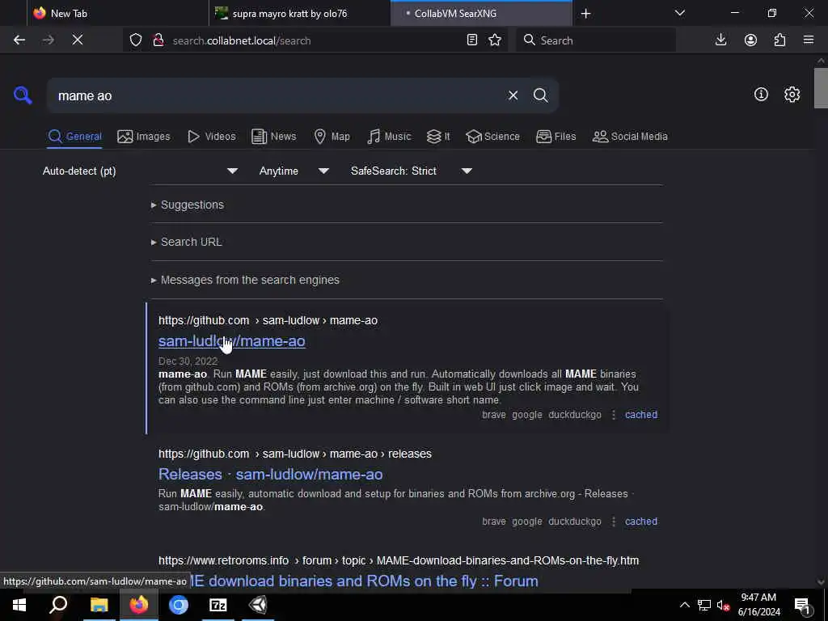
Task: Open site security info for the insecure-lock icon
Action: pos(158,40)
